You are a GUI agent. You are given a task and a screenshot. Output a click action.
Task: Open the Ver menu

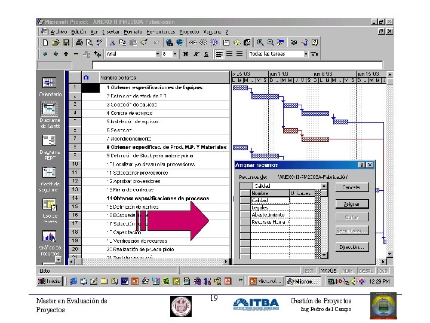(94, 32)
